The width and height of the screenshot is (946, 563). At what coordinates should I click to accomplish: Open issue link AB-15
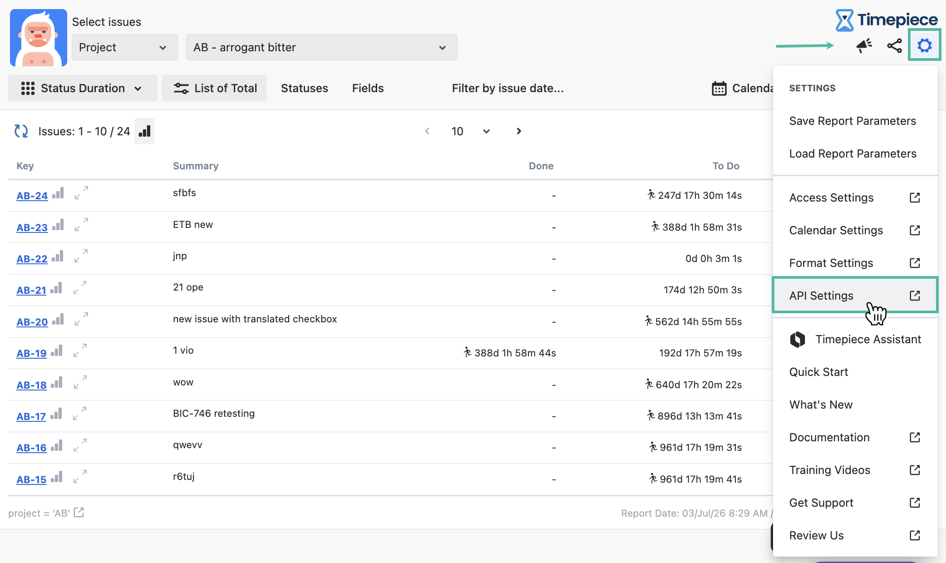point(31,479)
